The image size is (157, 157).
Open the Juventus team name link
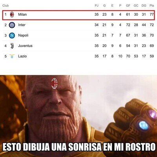[x=25, y=46]
